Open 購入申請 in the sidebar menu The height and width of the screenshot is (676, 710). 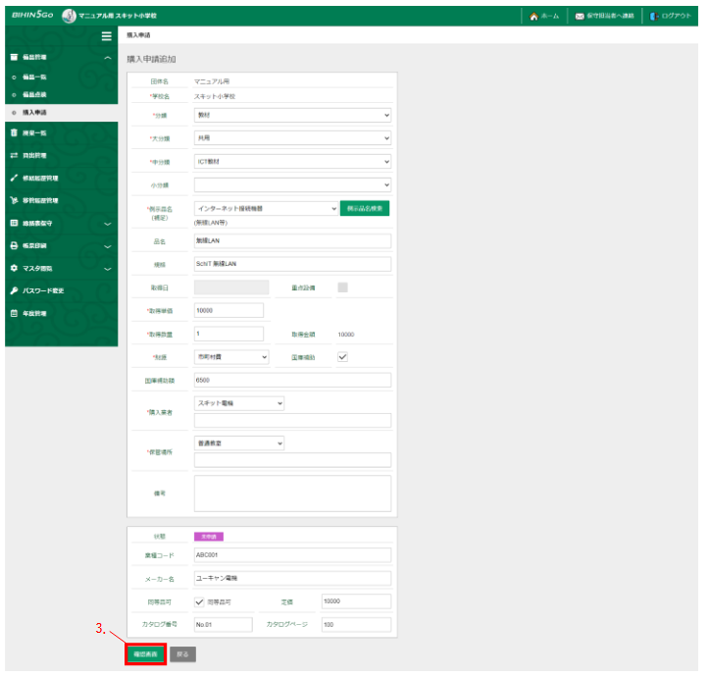coord(34,113)
